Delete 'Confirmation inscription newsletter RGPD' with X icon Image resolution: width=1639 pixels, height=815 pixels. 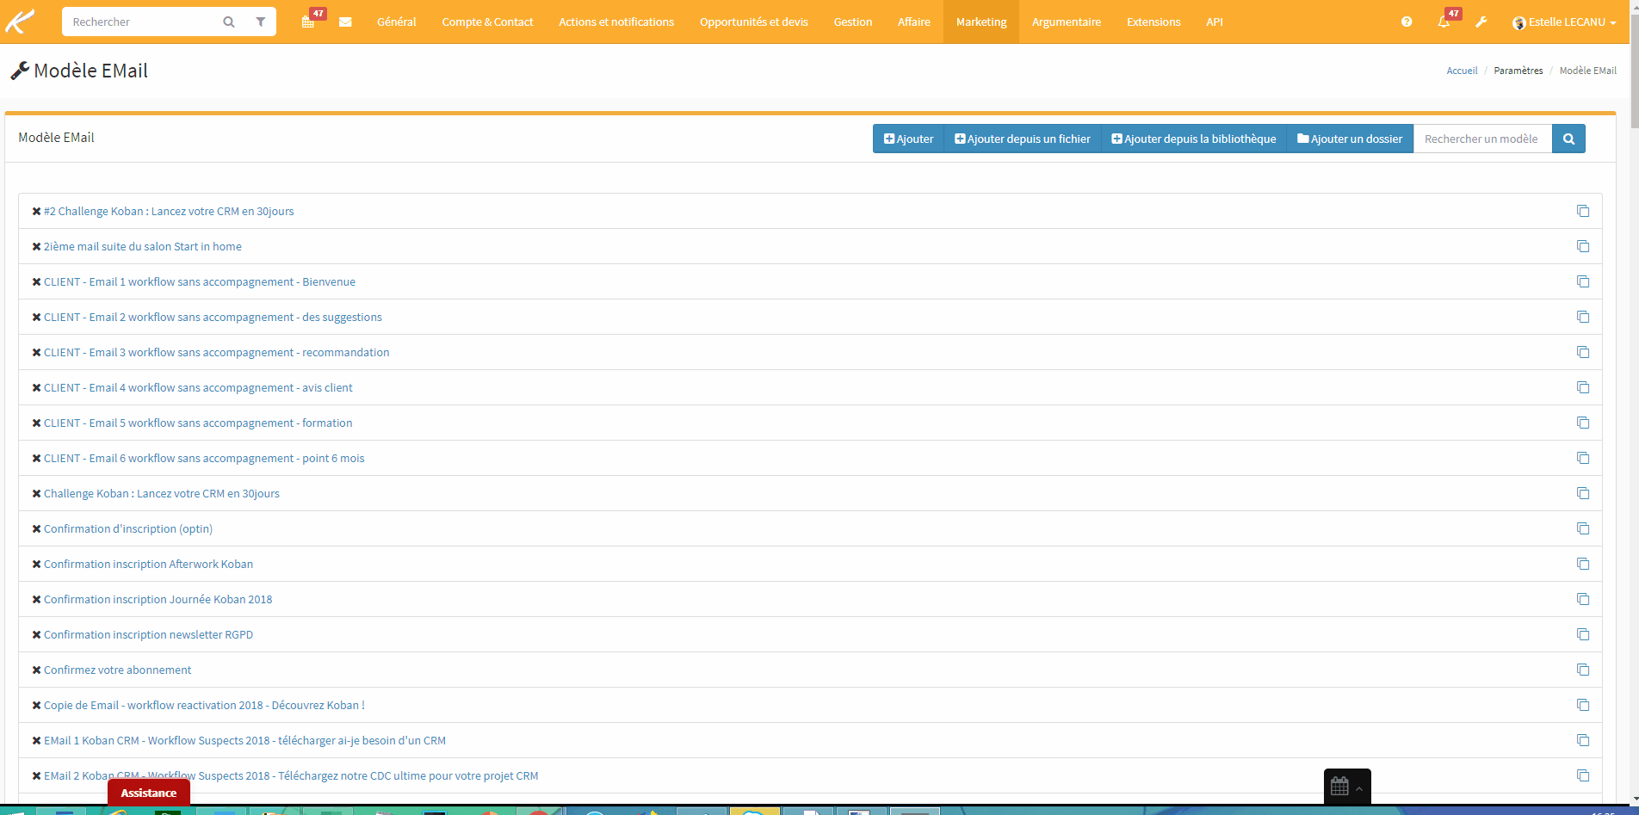36,634
